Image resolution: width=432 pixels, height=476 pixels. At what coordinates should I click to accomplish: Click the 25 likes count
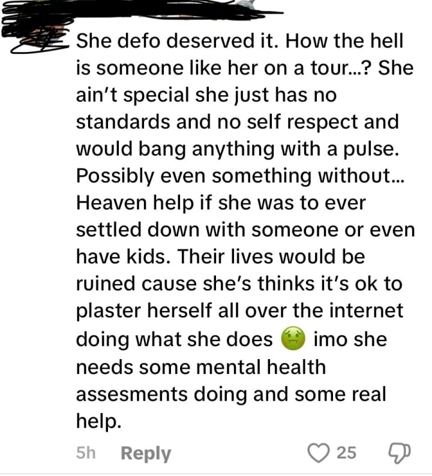[x=346, y=453]
